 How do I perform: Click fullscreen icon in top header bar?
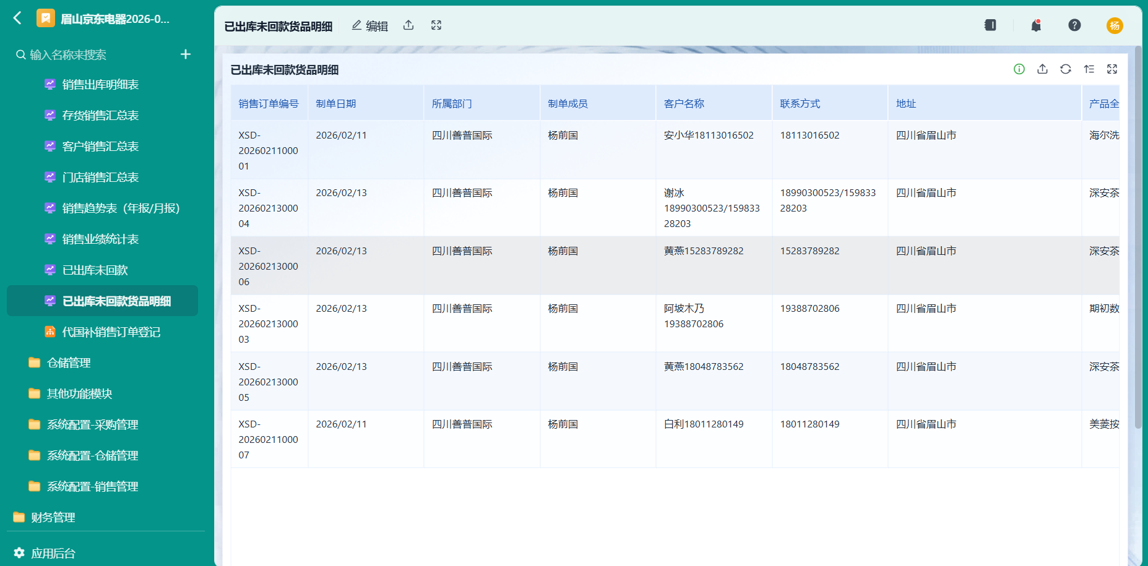[436, 25]
